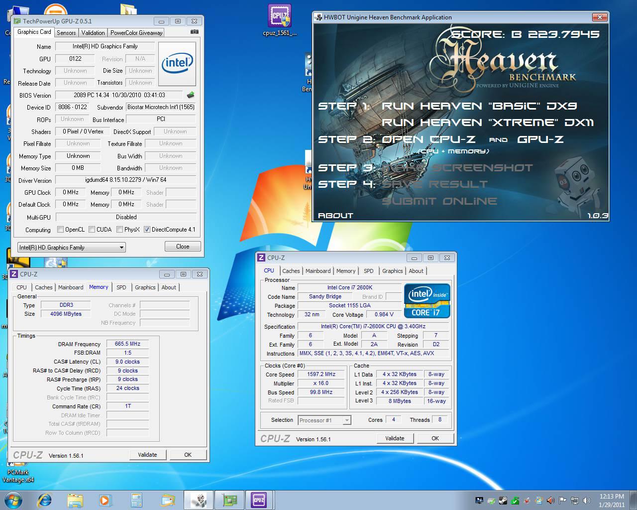Open Graphics tab in CPU-Z processor window
Viewport: 637px width, 510px height.
click(393, 271)
